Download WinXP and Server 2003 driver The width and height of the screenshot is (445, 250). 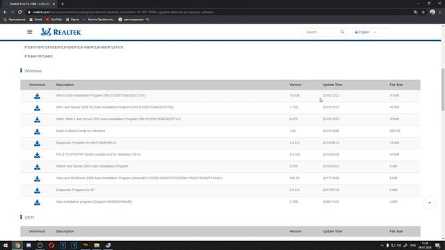(37, 167)
